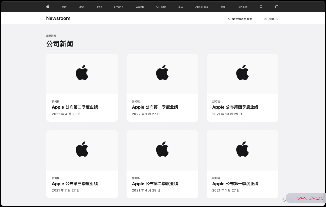Open the AirPods menu item
Viewport: 326px width, 207px height.
tap(161, 7)
